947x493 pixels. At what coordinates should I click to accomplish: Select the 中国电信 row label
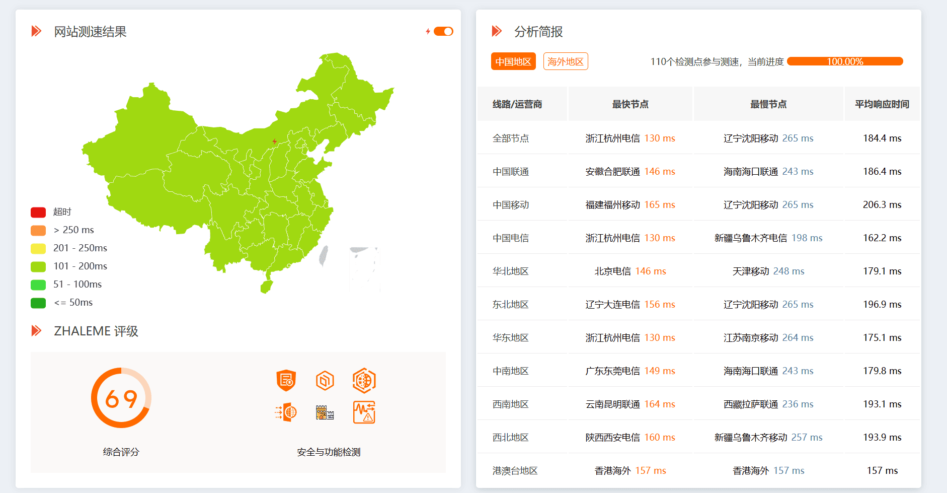pyautogui.click(x=510, y=238)
